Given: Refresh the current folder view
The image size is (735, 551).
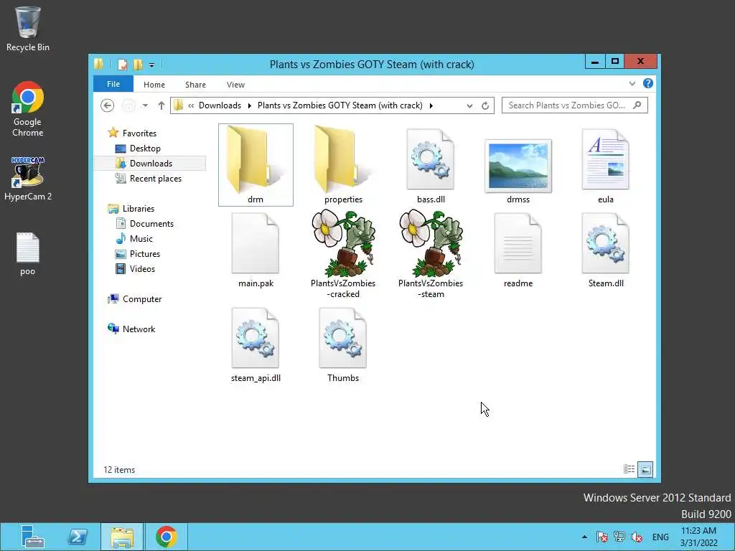Looking at the screenshot, I should [485, 106].
